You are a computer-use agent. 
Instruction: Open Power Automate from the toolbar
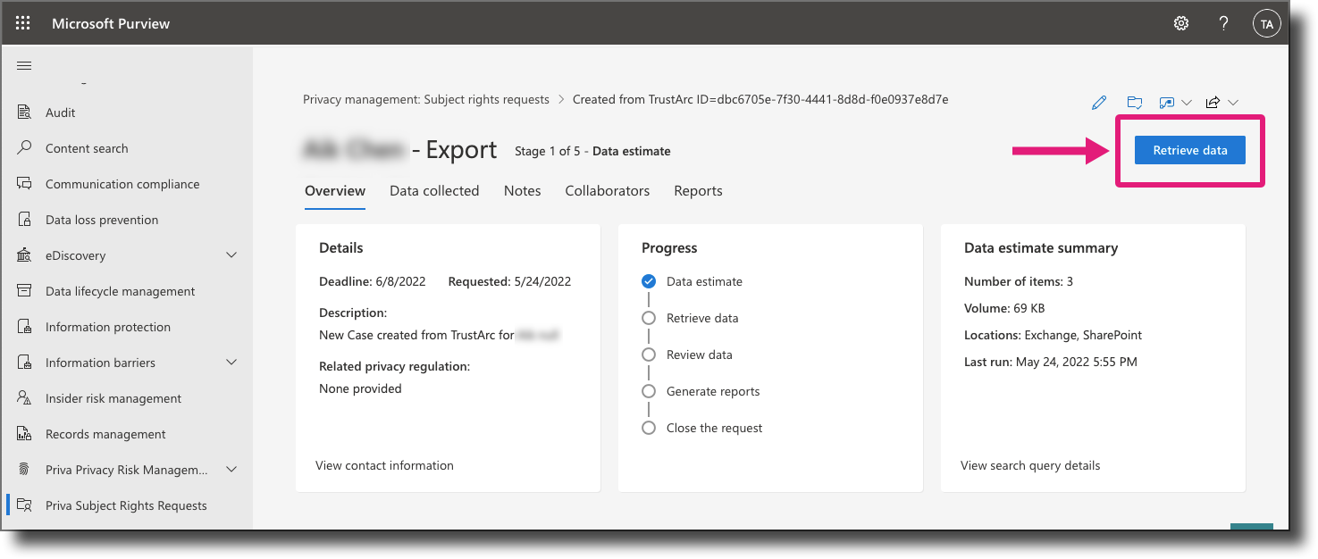(1169, 102)
